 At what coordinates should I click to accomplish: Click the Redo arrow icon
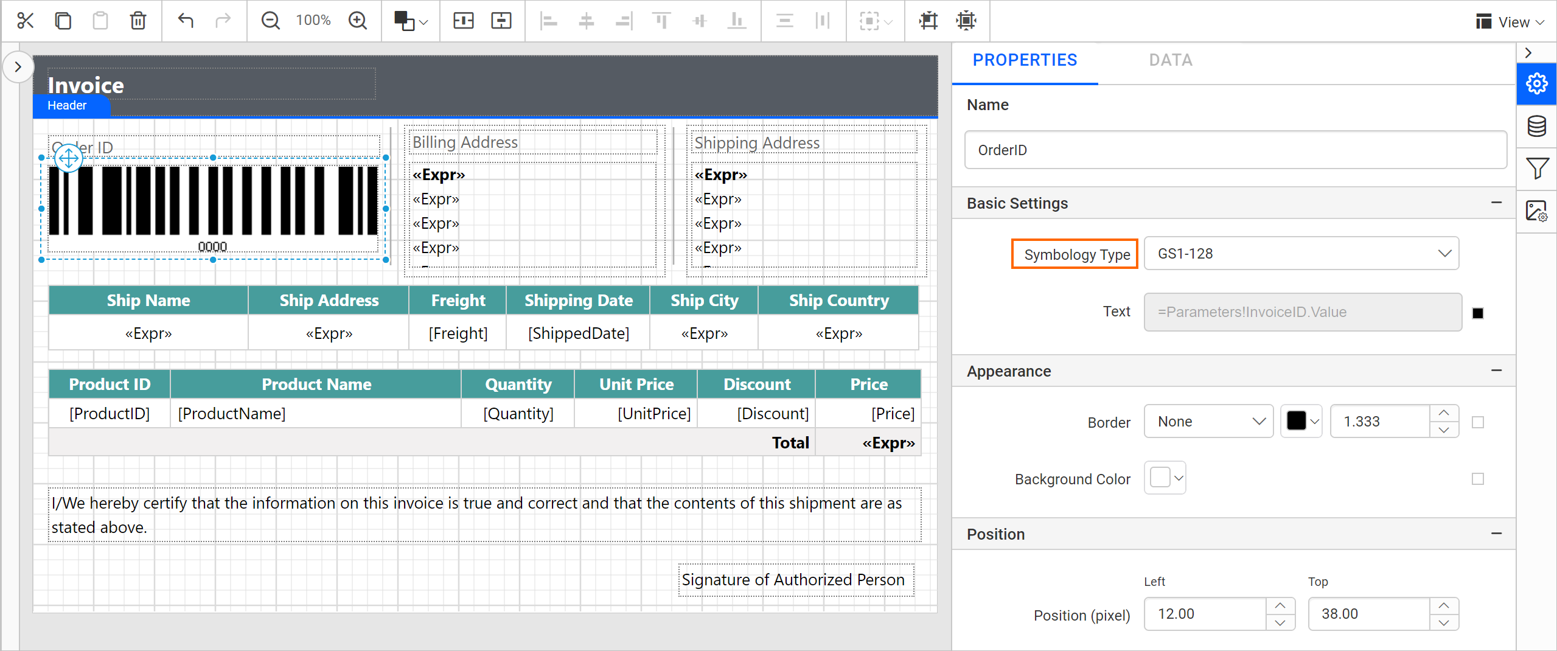tap(223, 21)
